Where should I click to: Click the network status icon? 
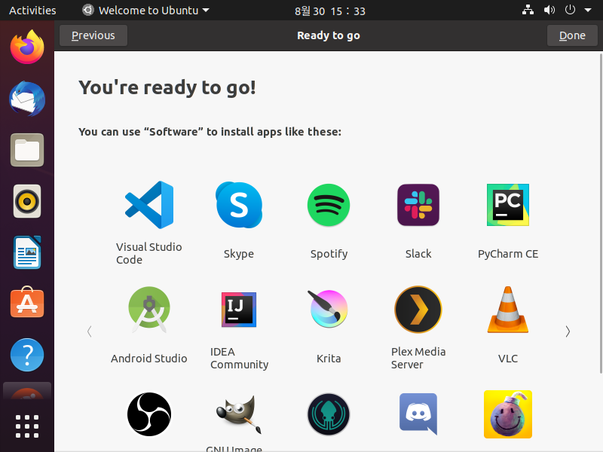click(528, 10)
